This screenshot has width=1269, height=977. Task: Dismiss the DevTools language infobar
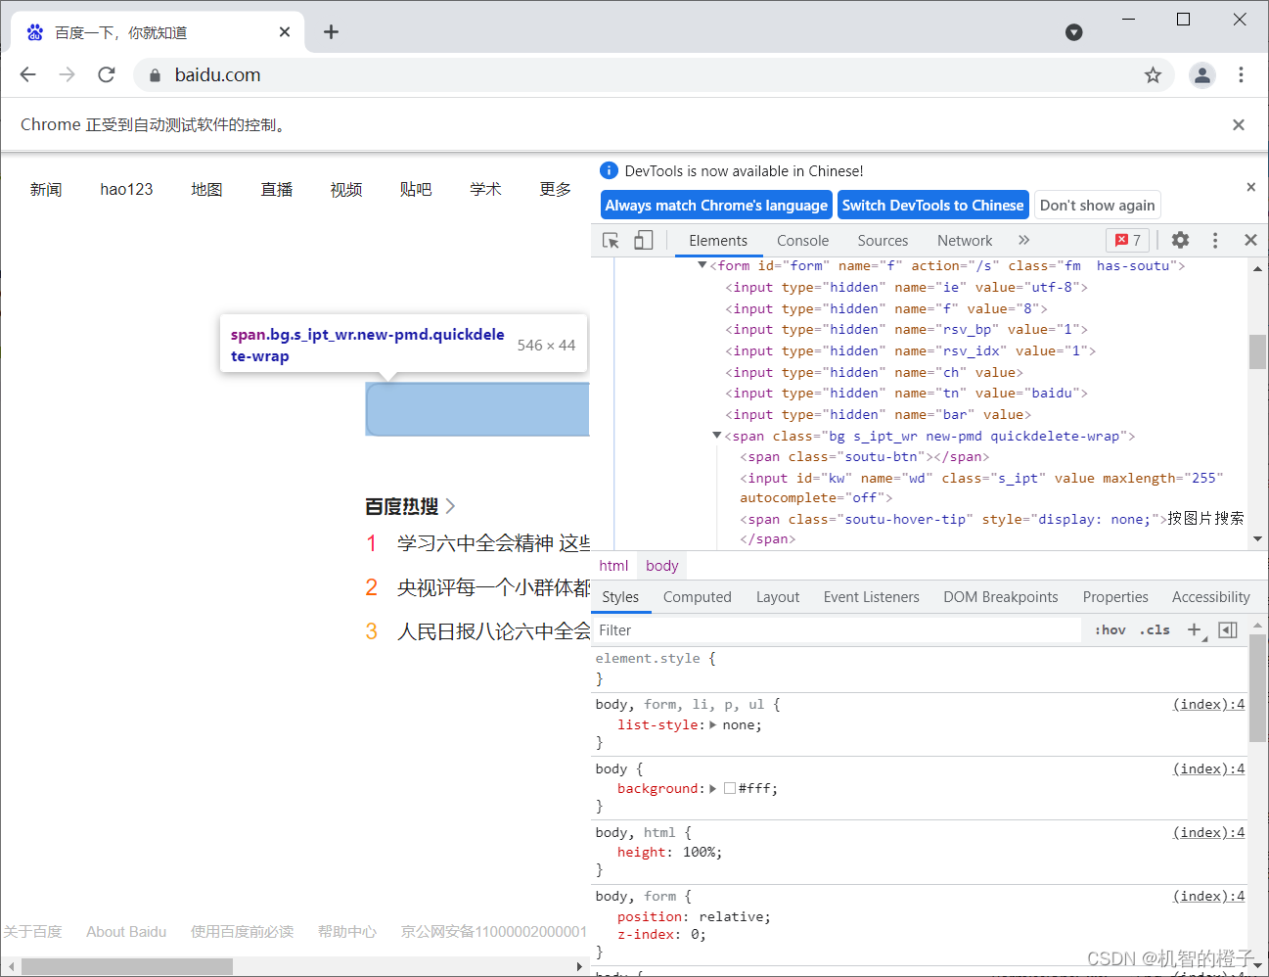tap(1250, 187)
